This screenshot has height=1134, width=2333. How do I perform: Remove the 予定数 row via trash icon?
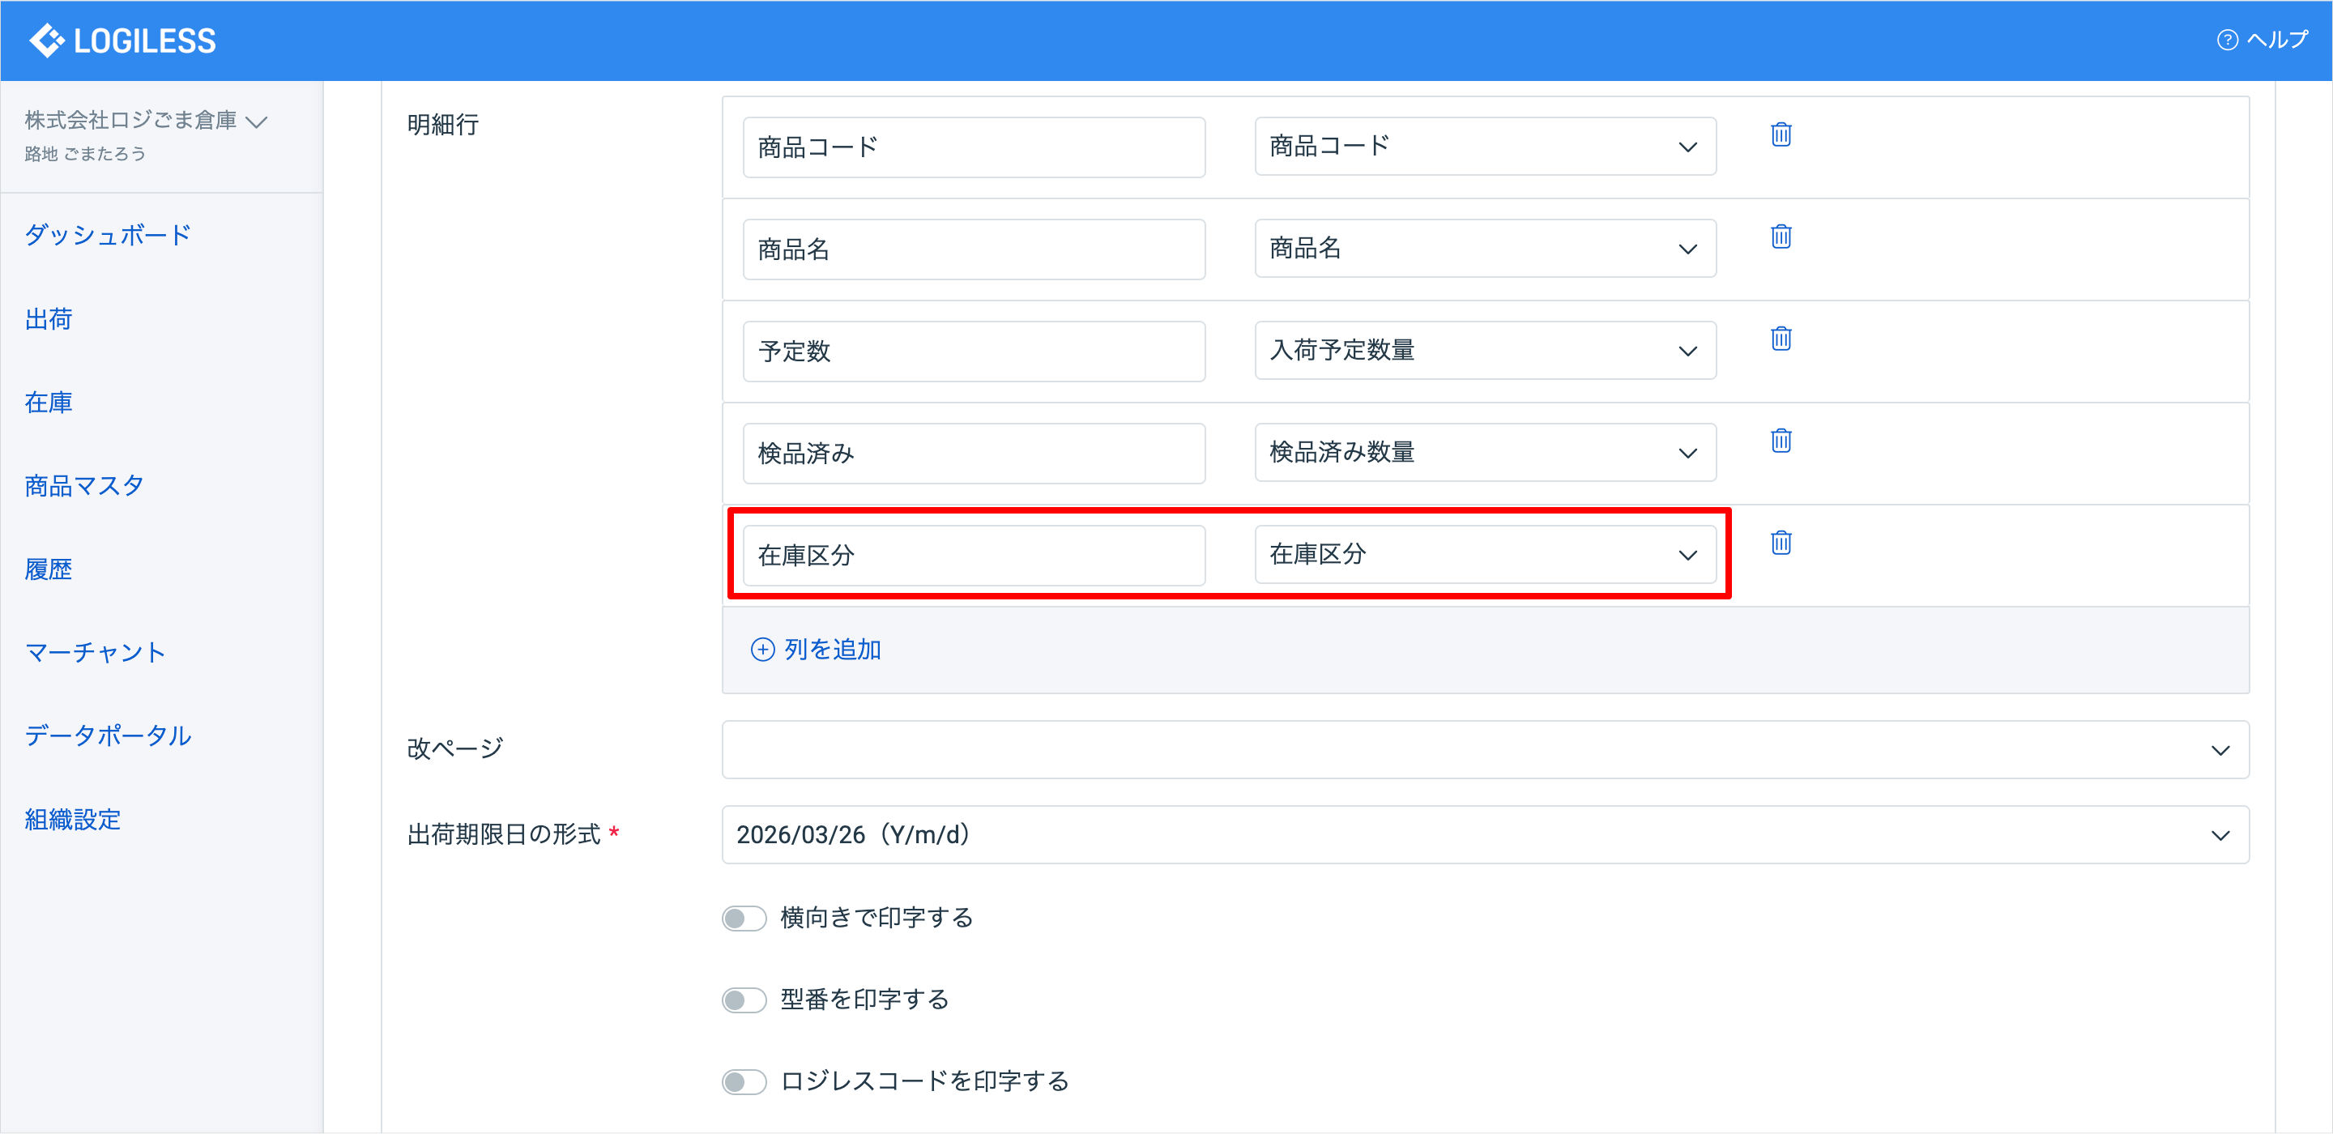[x=1781, y=339]
